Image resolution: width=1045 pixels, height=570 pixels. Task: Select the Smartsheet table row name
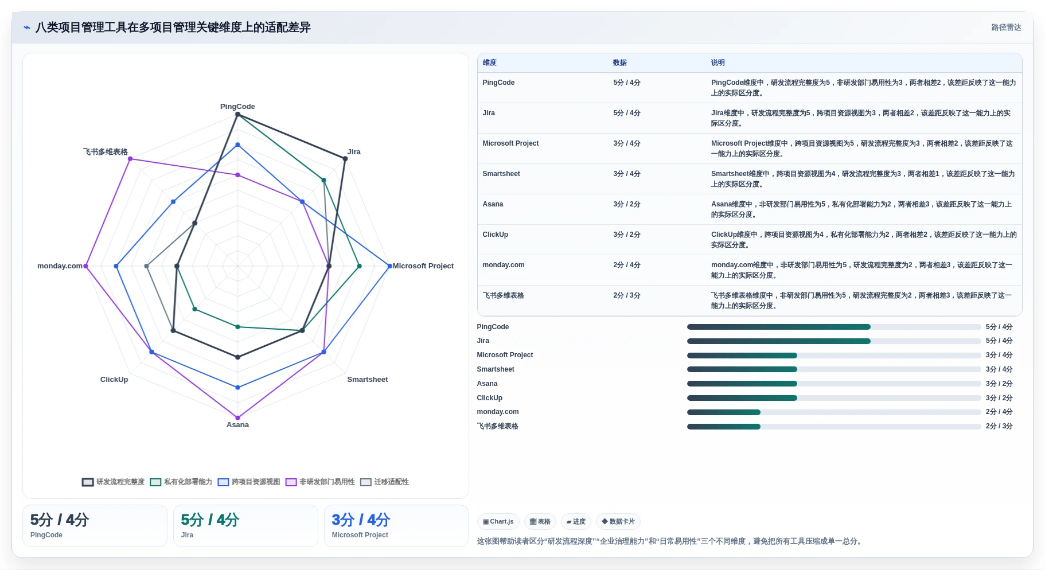501,174
